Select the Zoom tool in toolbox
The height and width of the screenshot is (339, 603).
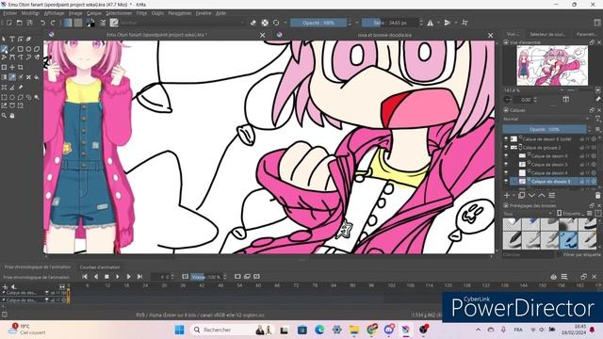click(4, 115)
